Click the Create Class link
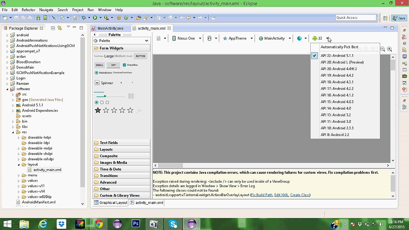 click(x=300, y=195)
